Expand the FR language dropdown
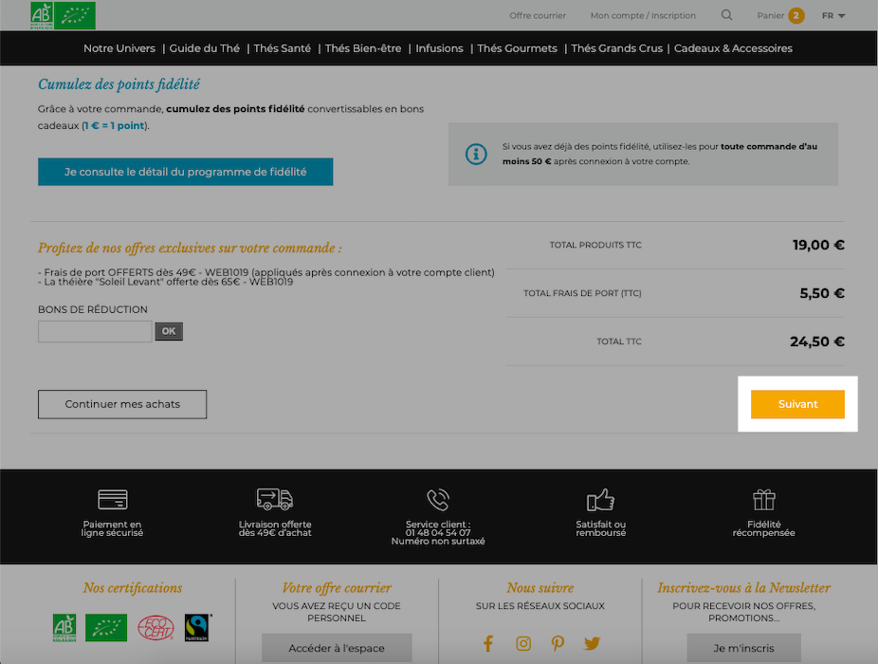This screenshot has height=664, width=878. (833, 16)
